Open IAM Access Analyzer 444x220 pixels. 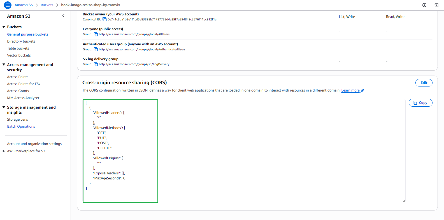pyautogui.click(x=23, y=98)
